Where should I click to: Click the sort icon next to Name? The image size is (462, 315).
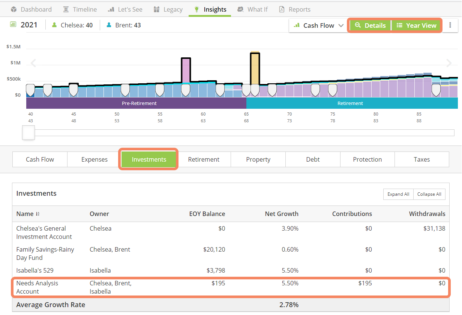click(x=37, y=214)
